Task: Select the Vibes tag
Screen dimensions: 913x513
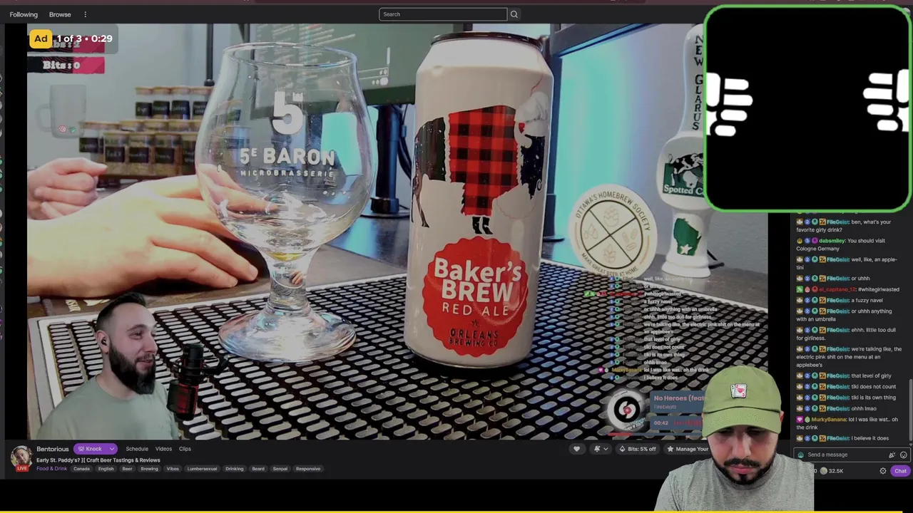Action: tap(173, 469)
